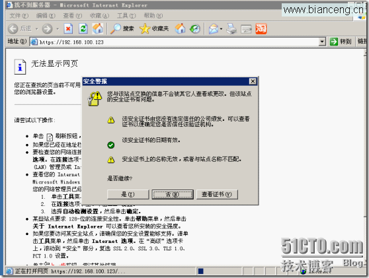Stop loading with the red X icon
Viewport: 369px width, 278px height.
tap(68, 28)
